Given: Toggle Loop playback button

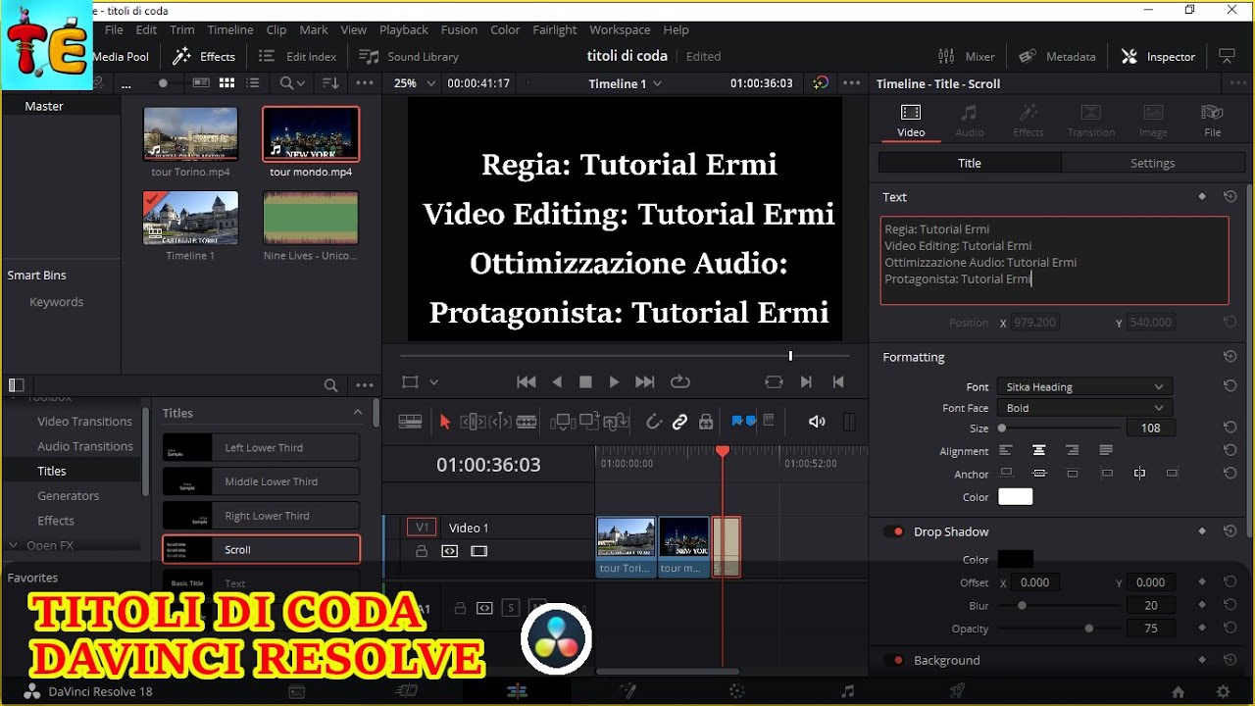Looking at the screenshot, I should [x=679, y=381].
